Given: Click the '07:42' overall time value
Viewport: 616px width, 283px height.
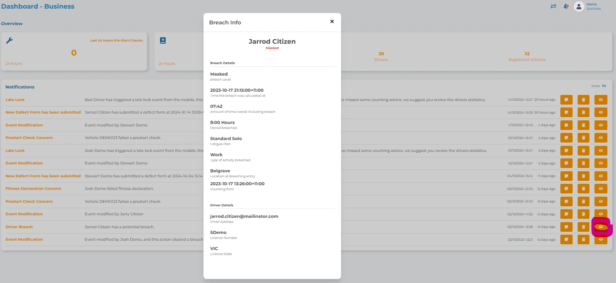Looking at the screenshot, I should [216, 106].
